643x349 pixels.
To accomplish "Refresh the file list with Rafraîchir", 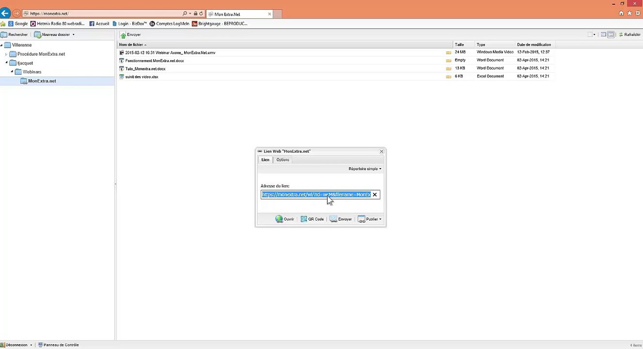I will click(x=629, y=34).
